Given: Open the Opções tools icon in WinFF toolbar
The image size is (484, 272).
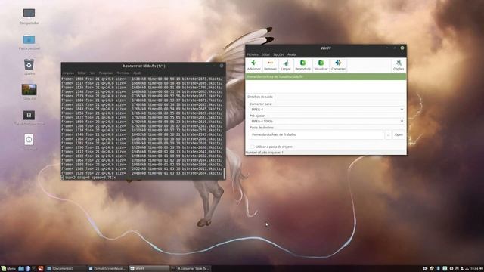Looking at the screenshot, I should (399, 63).
